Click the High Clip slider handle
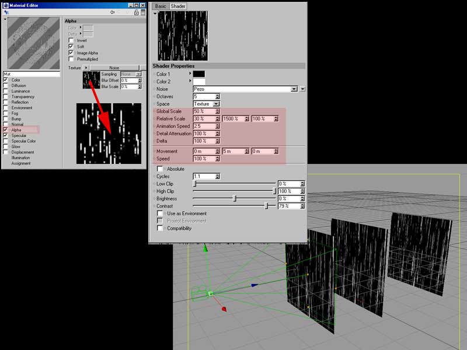This screenshot has width=467, height=350. tap(274, 191)
